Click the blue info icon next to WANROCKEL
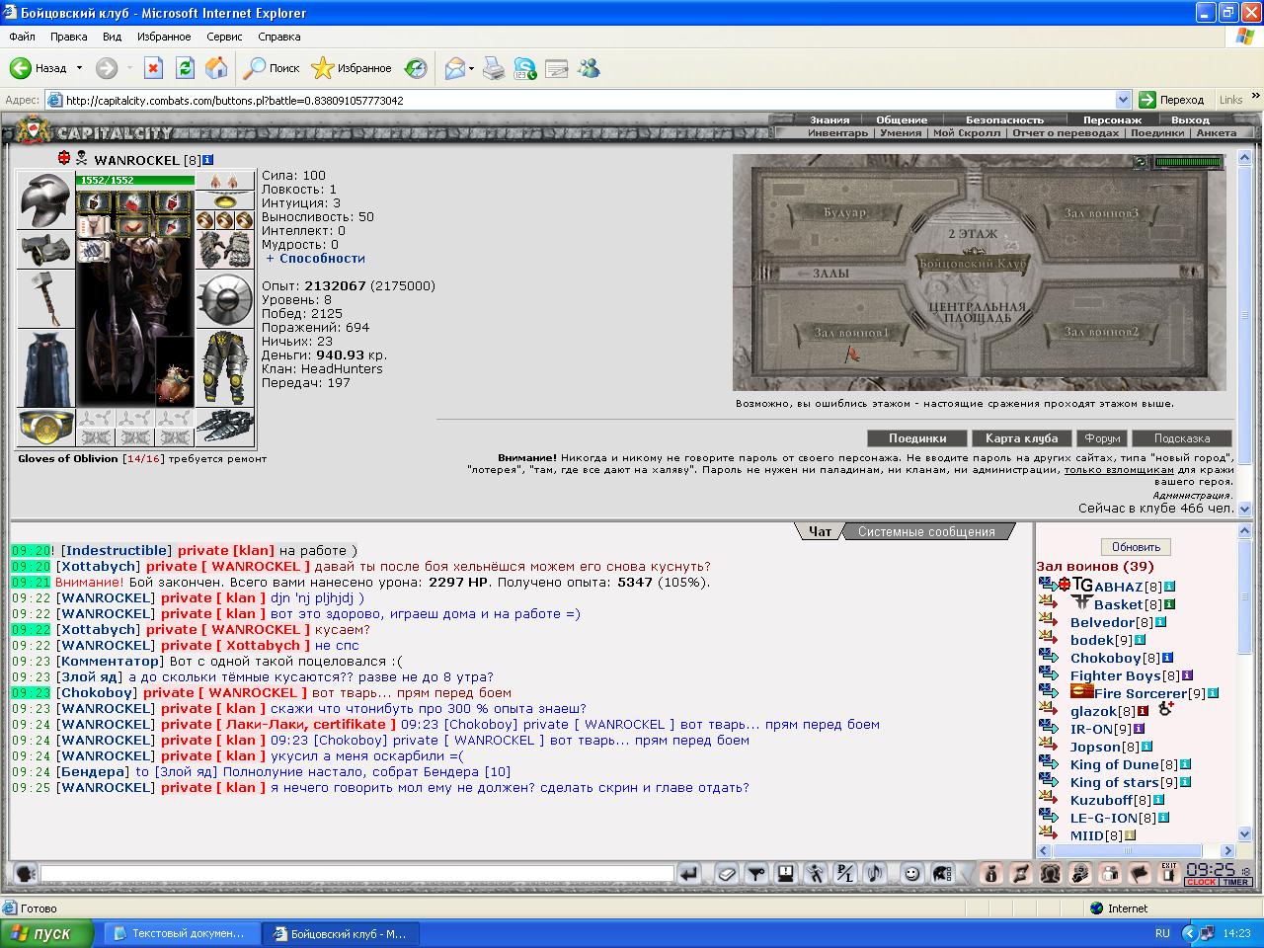The width and height of the screenshot is (1264, 948). pyautogui.click(x=208, y=160)
